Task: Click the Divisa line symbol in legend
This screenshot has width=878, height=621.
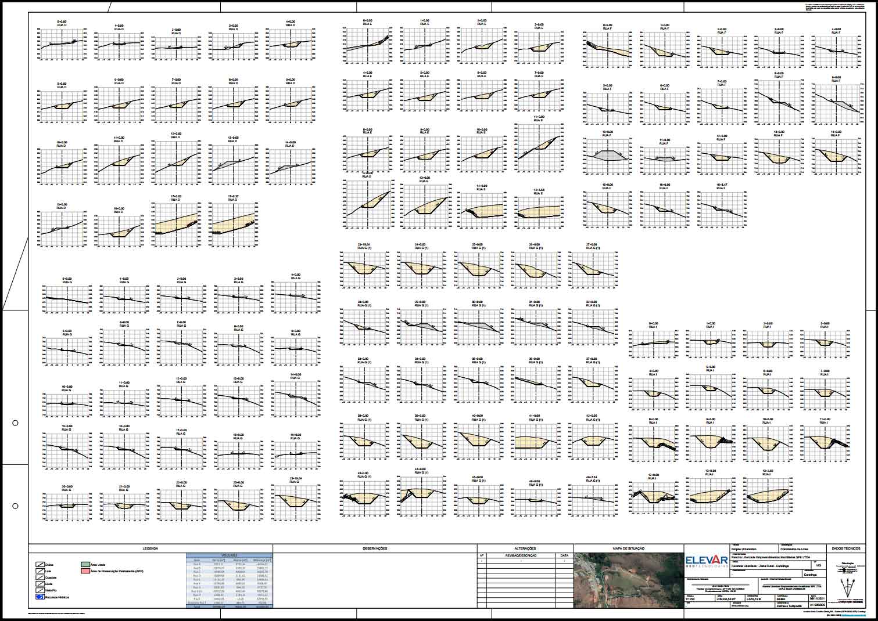Action: pos(40,564)
